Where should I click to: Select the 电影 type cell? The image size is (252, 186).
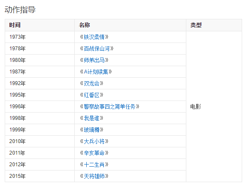[214, 107]
